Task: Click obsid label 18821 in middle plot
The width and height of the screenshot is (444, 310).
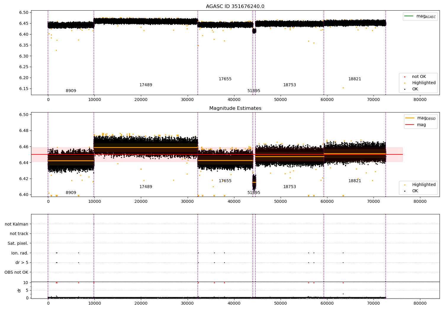Action: [x=355, y=181]
